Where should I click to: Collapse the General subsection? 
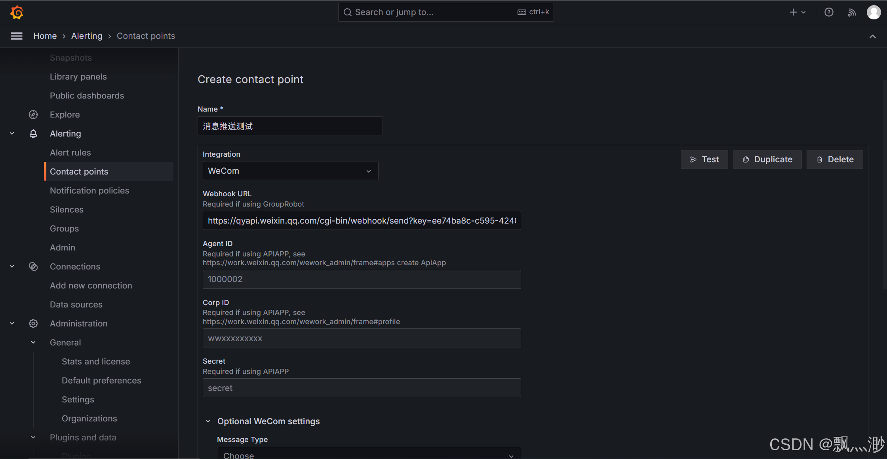click(33, 343)
